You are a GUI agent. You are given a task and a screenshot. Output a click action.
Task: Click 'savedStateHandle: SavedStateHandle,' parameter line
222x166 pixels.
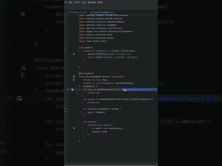tap(109, 83)
